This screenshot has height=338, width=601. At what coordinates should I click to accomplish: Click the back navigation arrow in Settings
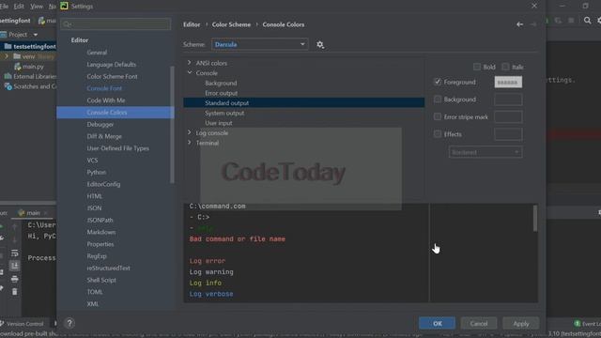pos(519,24)
